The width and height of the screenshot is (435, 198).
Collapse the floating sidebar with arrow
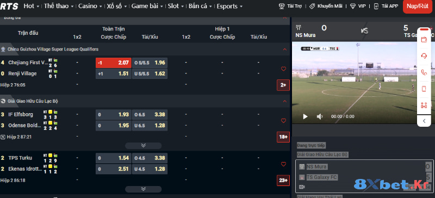(x=424, y=121)
